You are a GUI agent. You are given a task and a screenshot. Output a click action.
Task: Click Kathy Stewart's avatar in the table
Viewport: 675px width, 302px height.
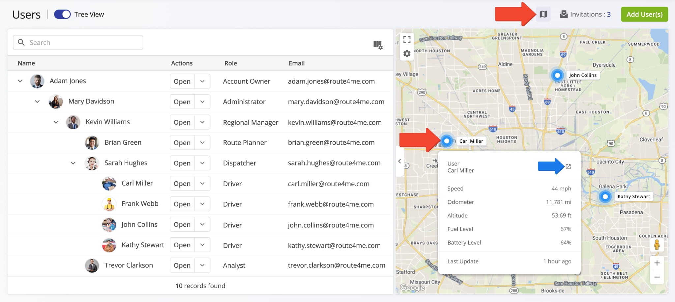click(x=109, y=245)
